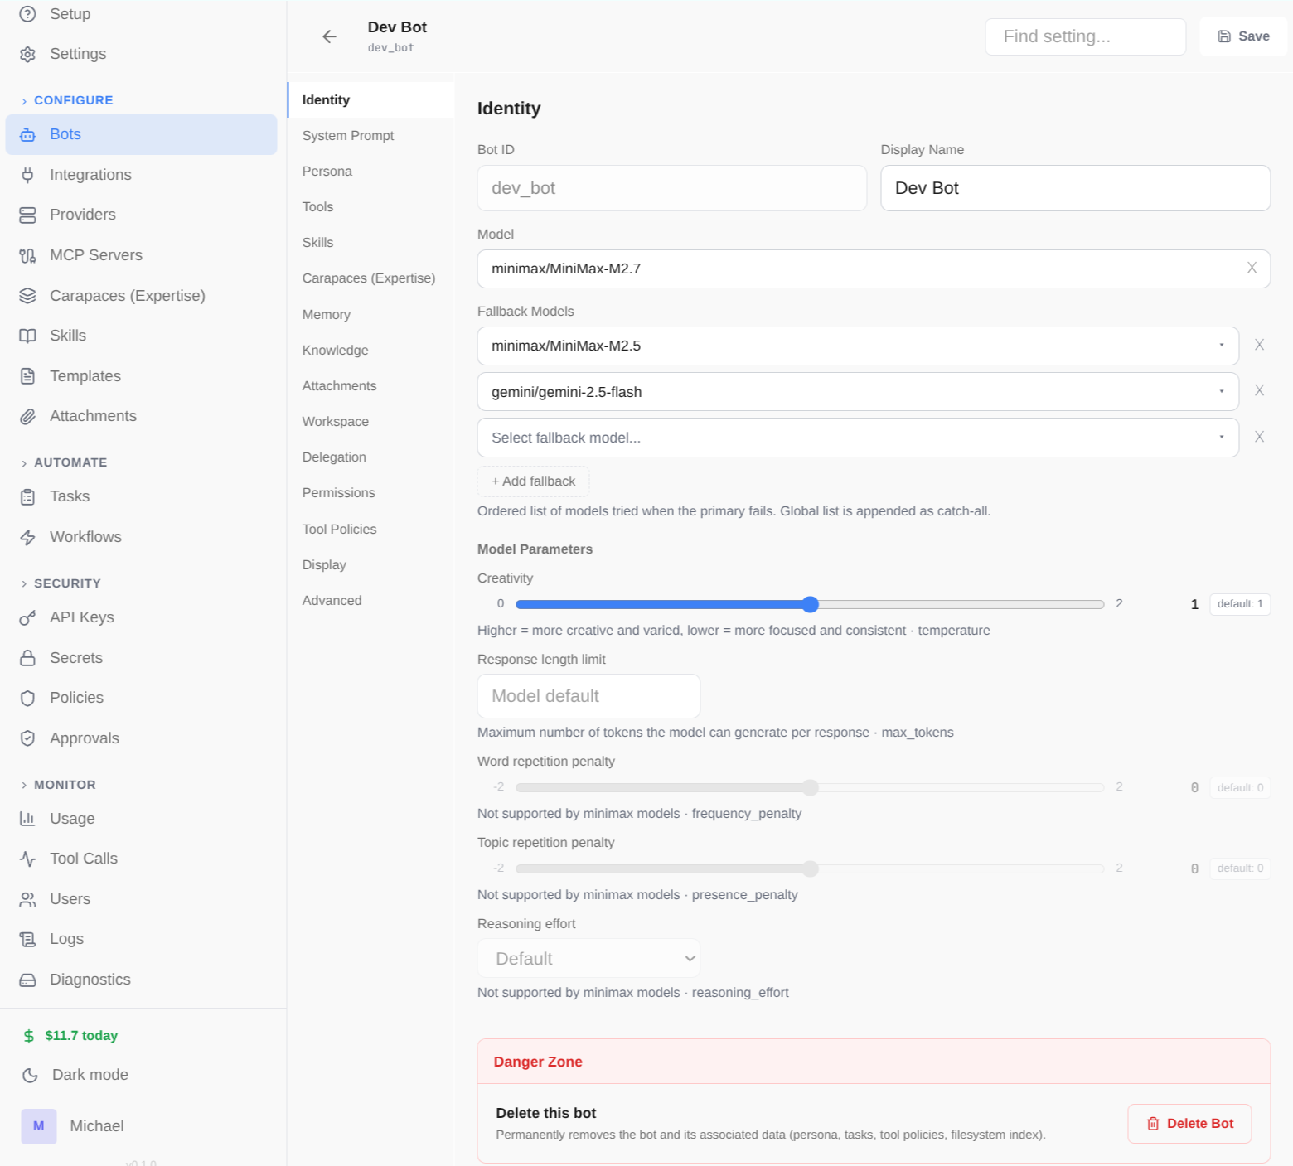The image size is (1293, 1166).
Task: Open Carapaces (Expertise) settings
Action: click(127, 295)
